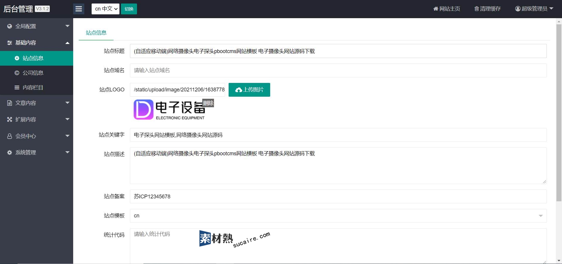This screenshot has height=264, width=562.
Task: Expand the 文章内容 sidebar menu
Action: (37, 103)
